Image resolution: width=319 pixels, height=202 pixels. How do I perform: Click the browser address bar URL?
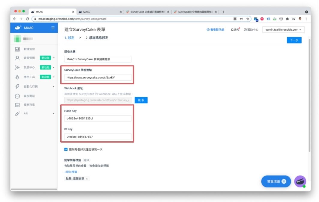coord(72,19)
